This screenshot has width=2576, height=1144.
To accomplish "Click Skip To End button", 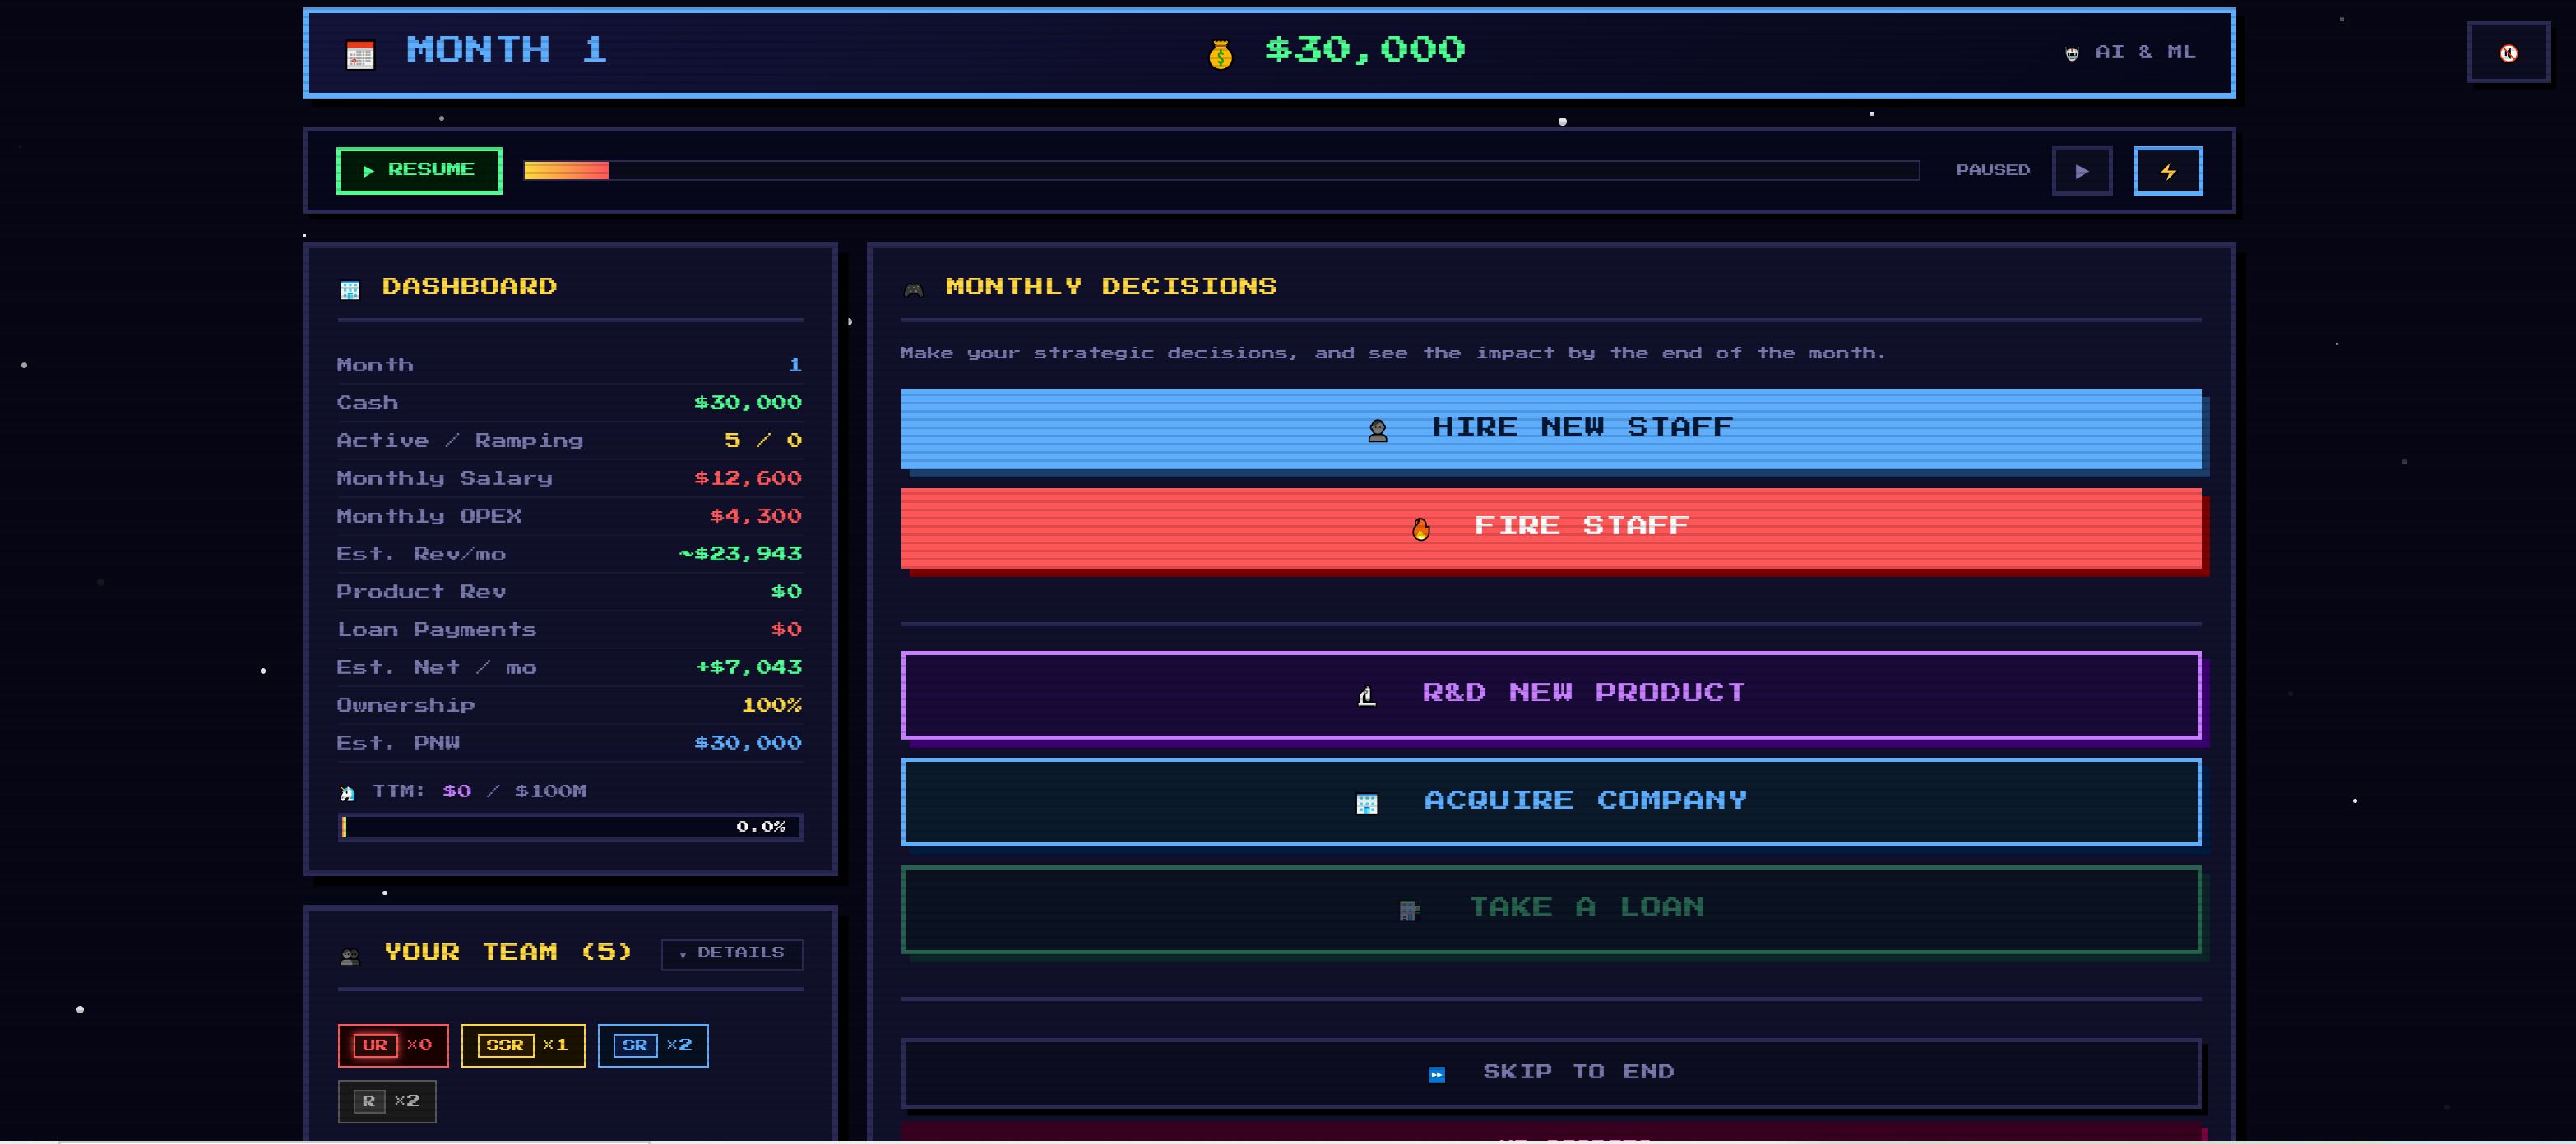I will [1550, 1073].
